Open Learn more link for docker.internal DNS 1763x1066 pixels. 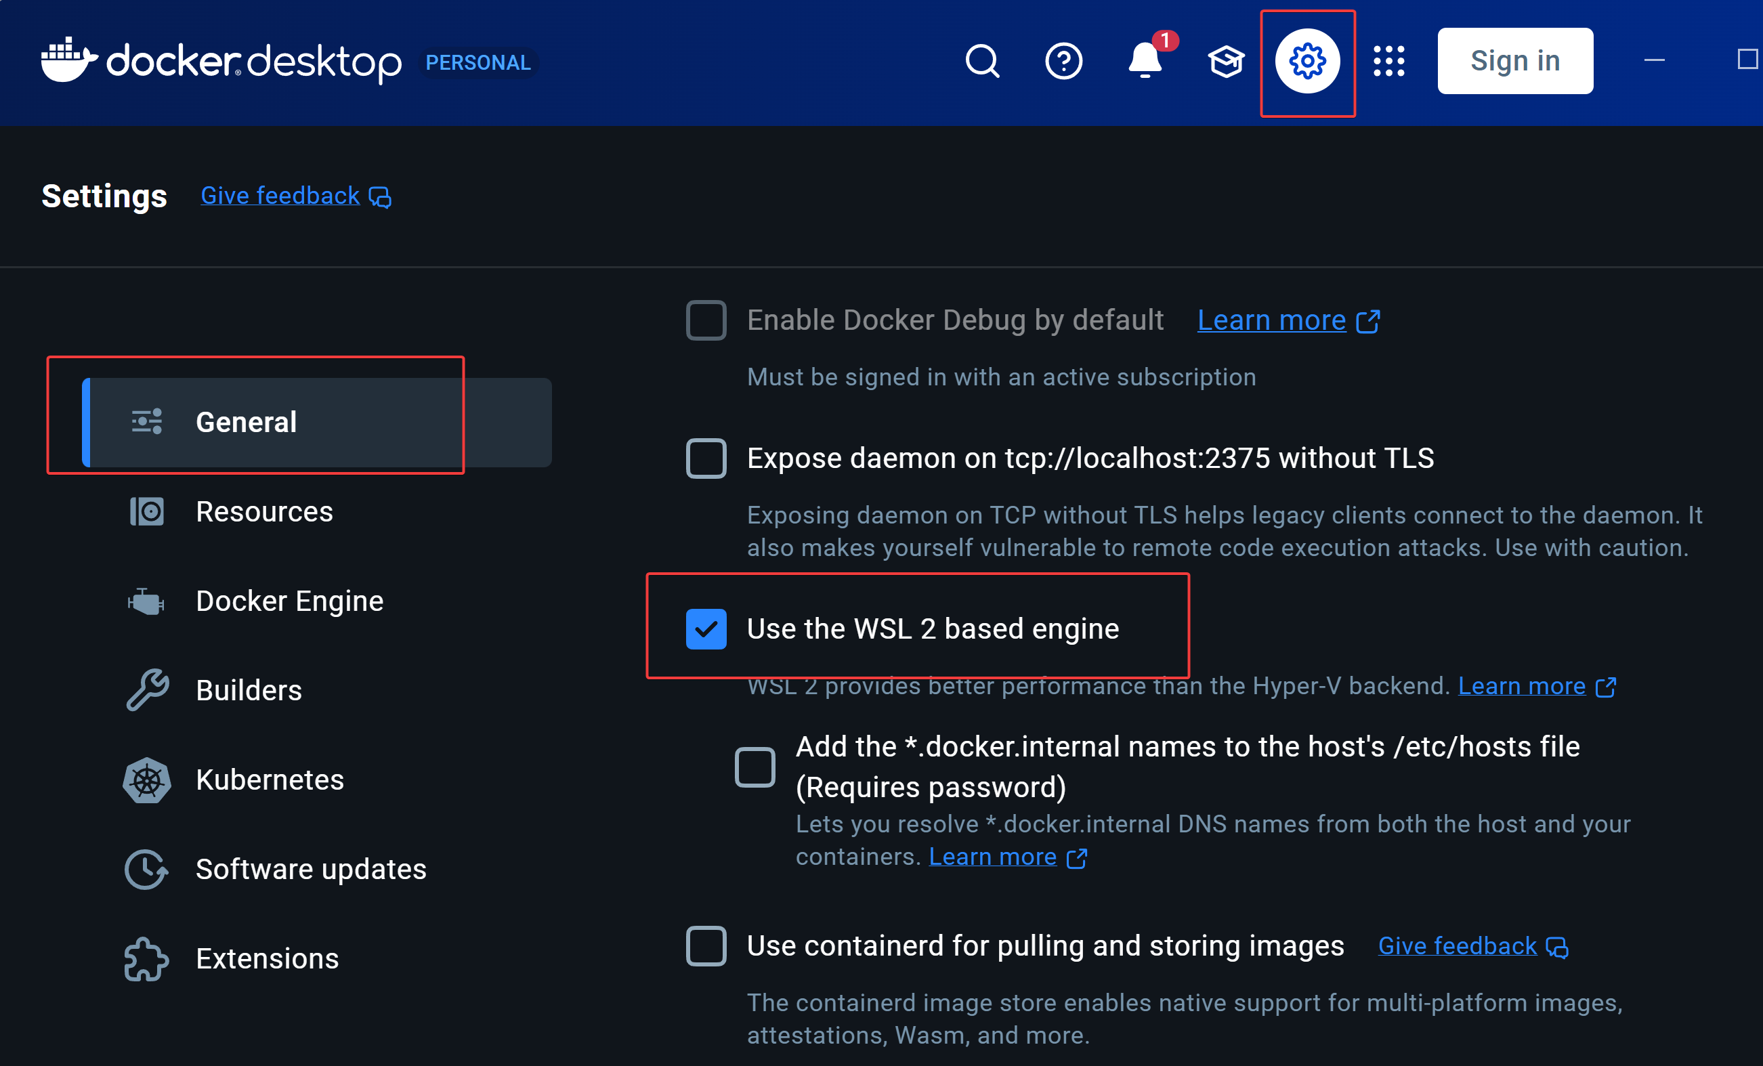point(992,856)
